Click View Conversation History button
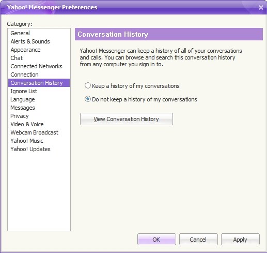 (127, 119)
